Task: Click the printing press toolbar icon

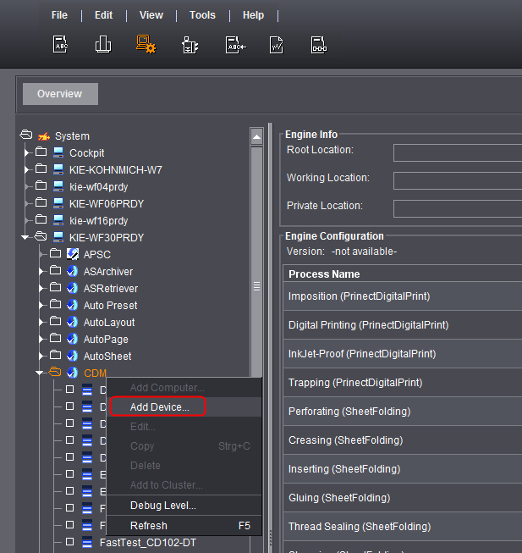Action: click(x=103, y=45)
